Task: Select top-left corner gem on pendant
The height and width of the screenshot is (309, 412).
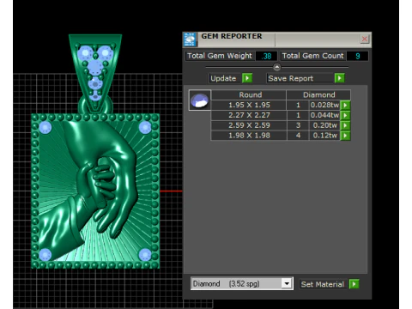Action: 45,127
